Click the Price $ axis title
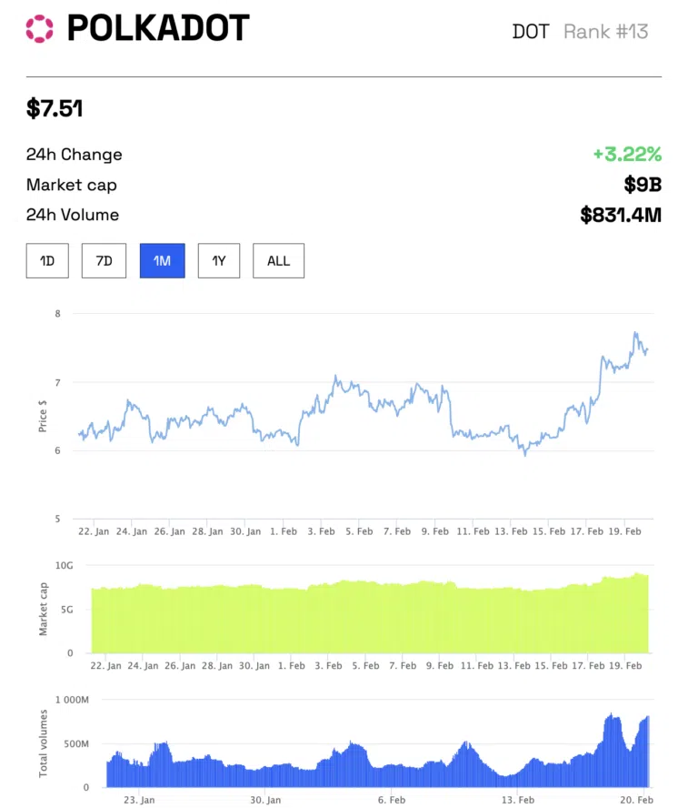The height and width of the screenshot is (808, 698). pos(43,416)
